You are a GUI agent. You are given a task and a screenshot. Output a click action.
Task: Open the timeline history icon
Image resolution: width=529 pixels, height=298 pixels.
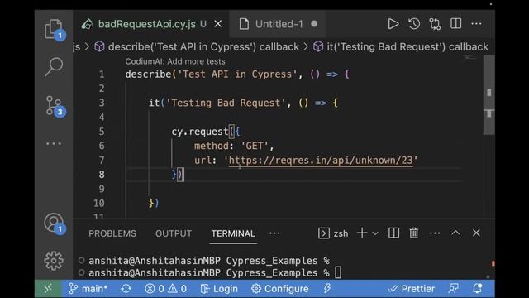tap(414, 24)
